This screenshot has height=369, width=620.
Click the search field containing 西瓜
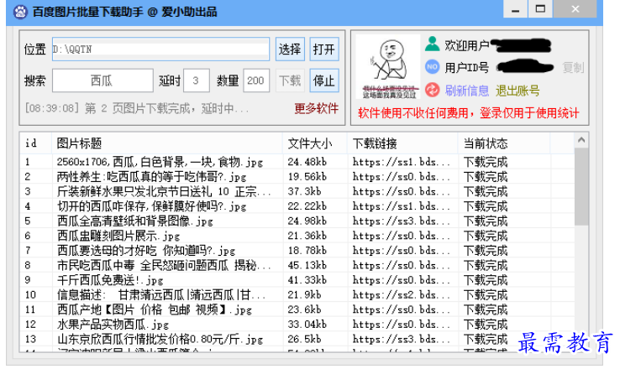click(x=102, y=81)
